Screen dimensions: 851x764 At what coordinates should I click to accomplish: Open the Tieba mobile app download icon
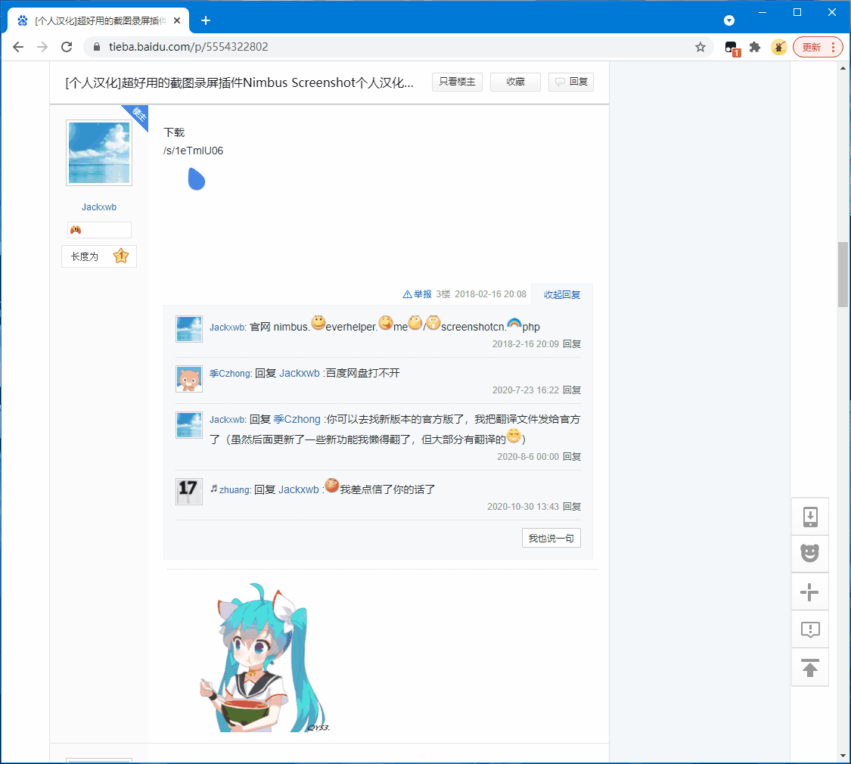pyautogui.click(x=809, y=516)
